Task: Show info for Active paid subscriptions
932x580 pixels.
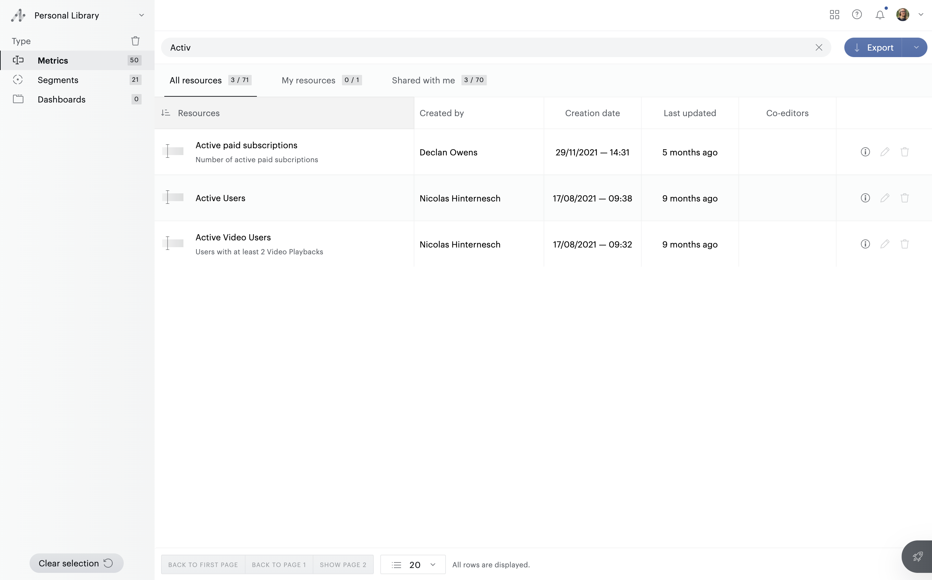Action: (865, 152)
